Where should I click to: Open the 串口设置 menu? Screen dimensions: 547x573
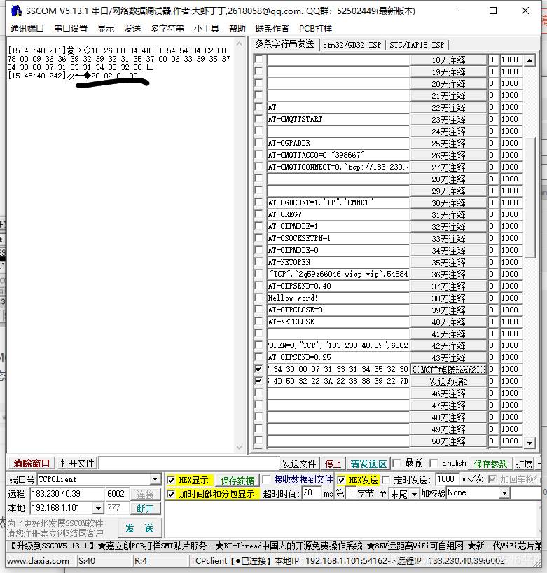pyautogui.click(x=71, y=28)
